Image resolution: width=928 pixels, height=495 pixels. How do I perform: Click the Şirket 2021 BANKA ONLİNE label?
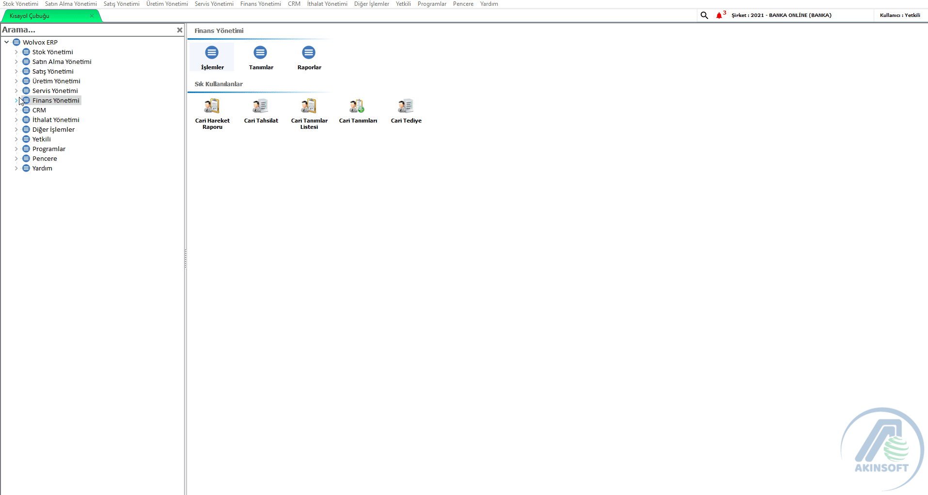pos(781,15)
